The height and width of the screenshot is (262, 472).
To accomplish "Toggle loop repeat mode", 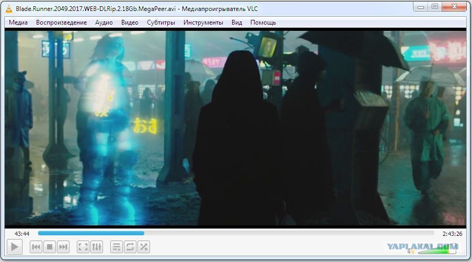I will (x=130, y=247).
